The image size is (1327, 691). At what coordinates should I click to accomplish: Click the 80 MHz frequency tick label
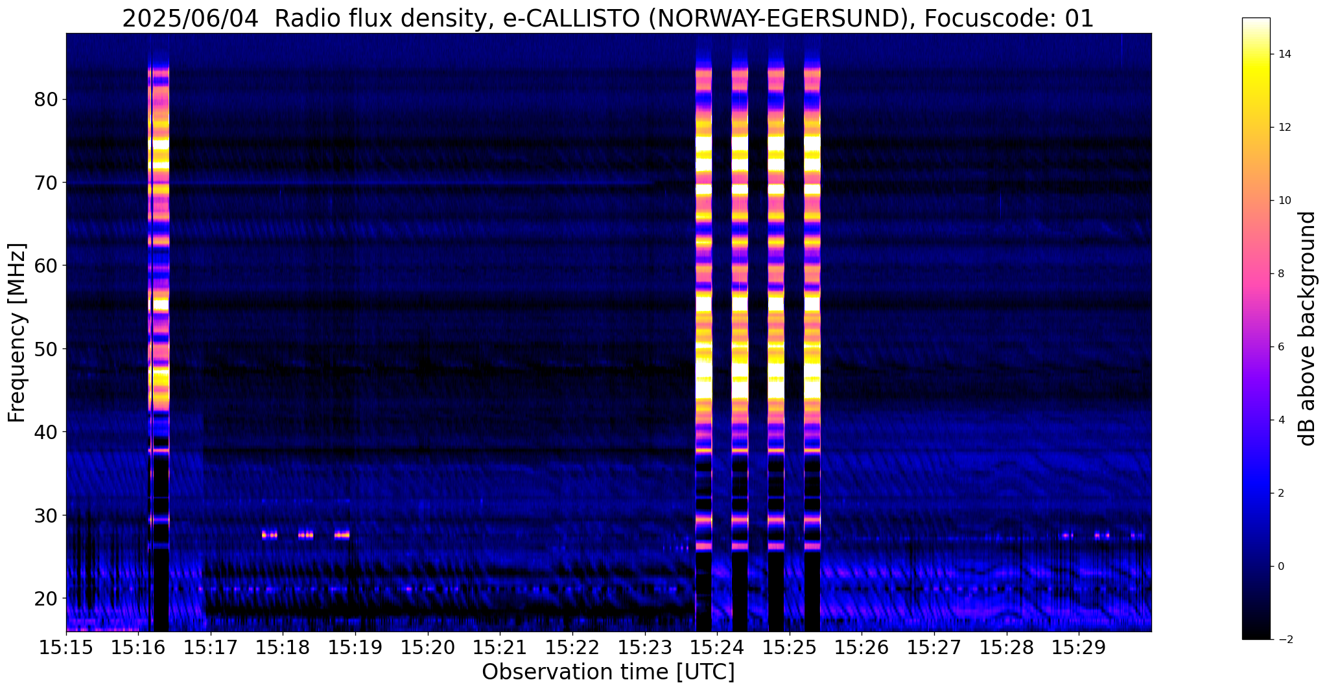(x=45, y=99)
